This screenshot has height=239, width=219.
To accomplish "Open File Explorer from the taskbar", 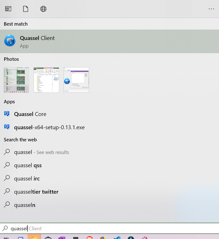I will pos(34,237).
